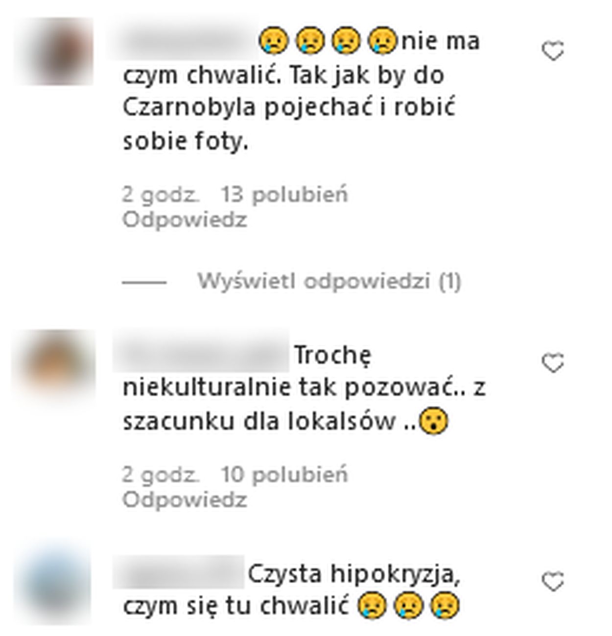Open third comment's blurred username
The height and width of the screenshot is (636, 612).
click(x=179, y=571)
